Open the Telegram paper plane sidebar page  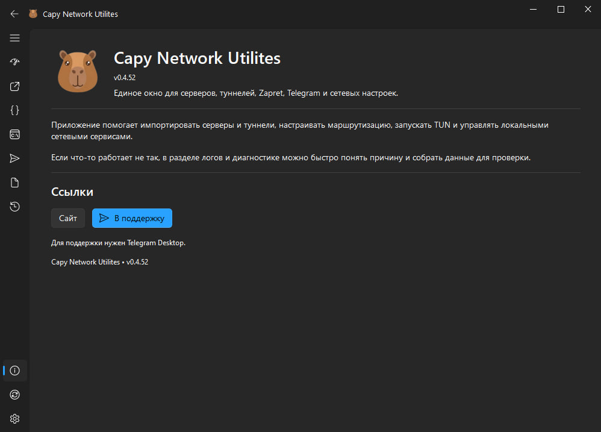click(x=14, y=158)
